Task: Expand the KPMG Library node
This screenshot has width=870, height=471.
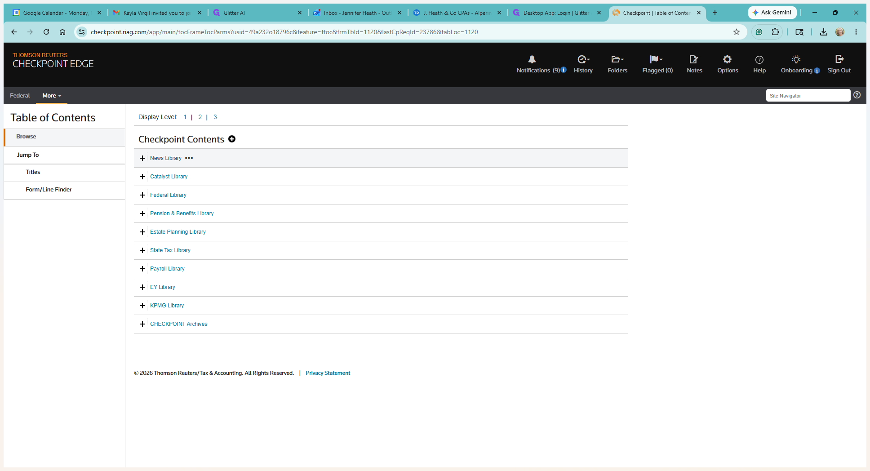Action: click(x=142, y=306)
